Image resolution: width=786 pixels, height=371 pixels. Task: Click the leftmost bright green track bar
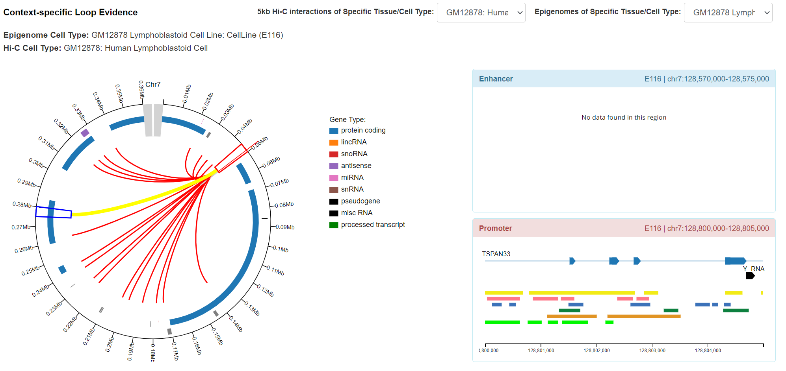(x=502, y=322)
